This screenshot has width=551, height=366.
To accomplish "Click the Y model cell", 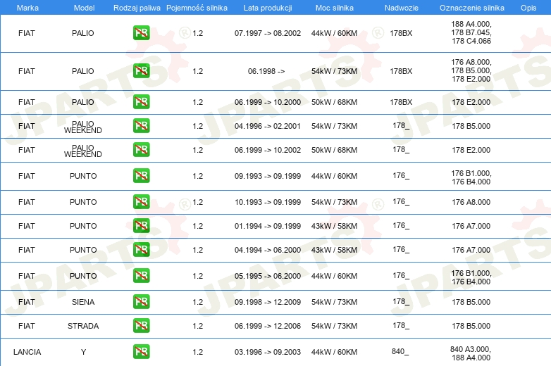I will point(83,352).
